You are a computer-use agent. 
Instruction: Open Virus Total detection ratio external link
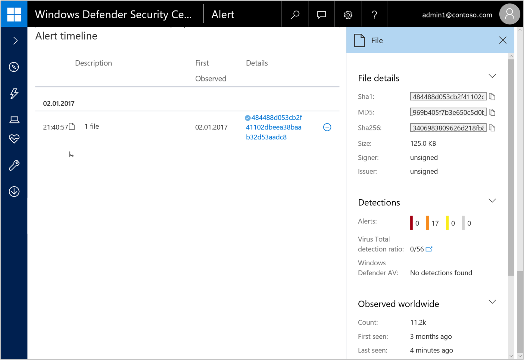[429, 249]
